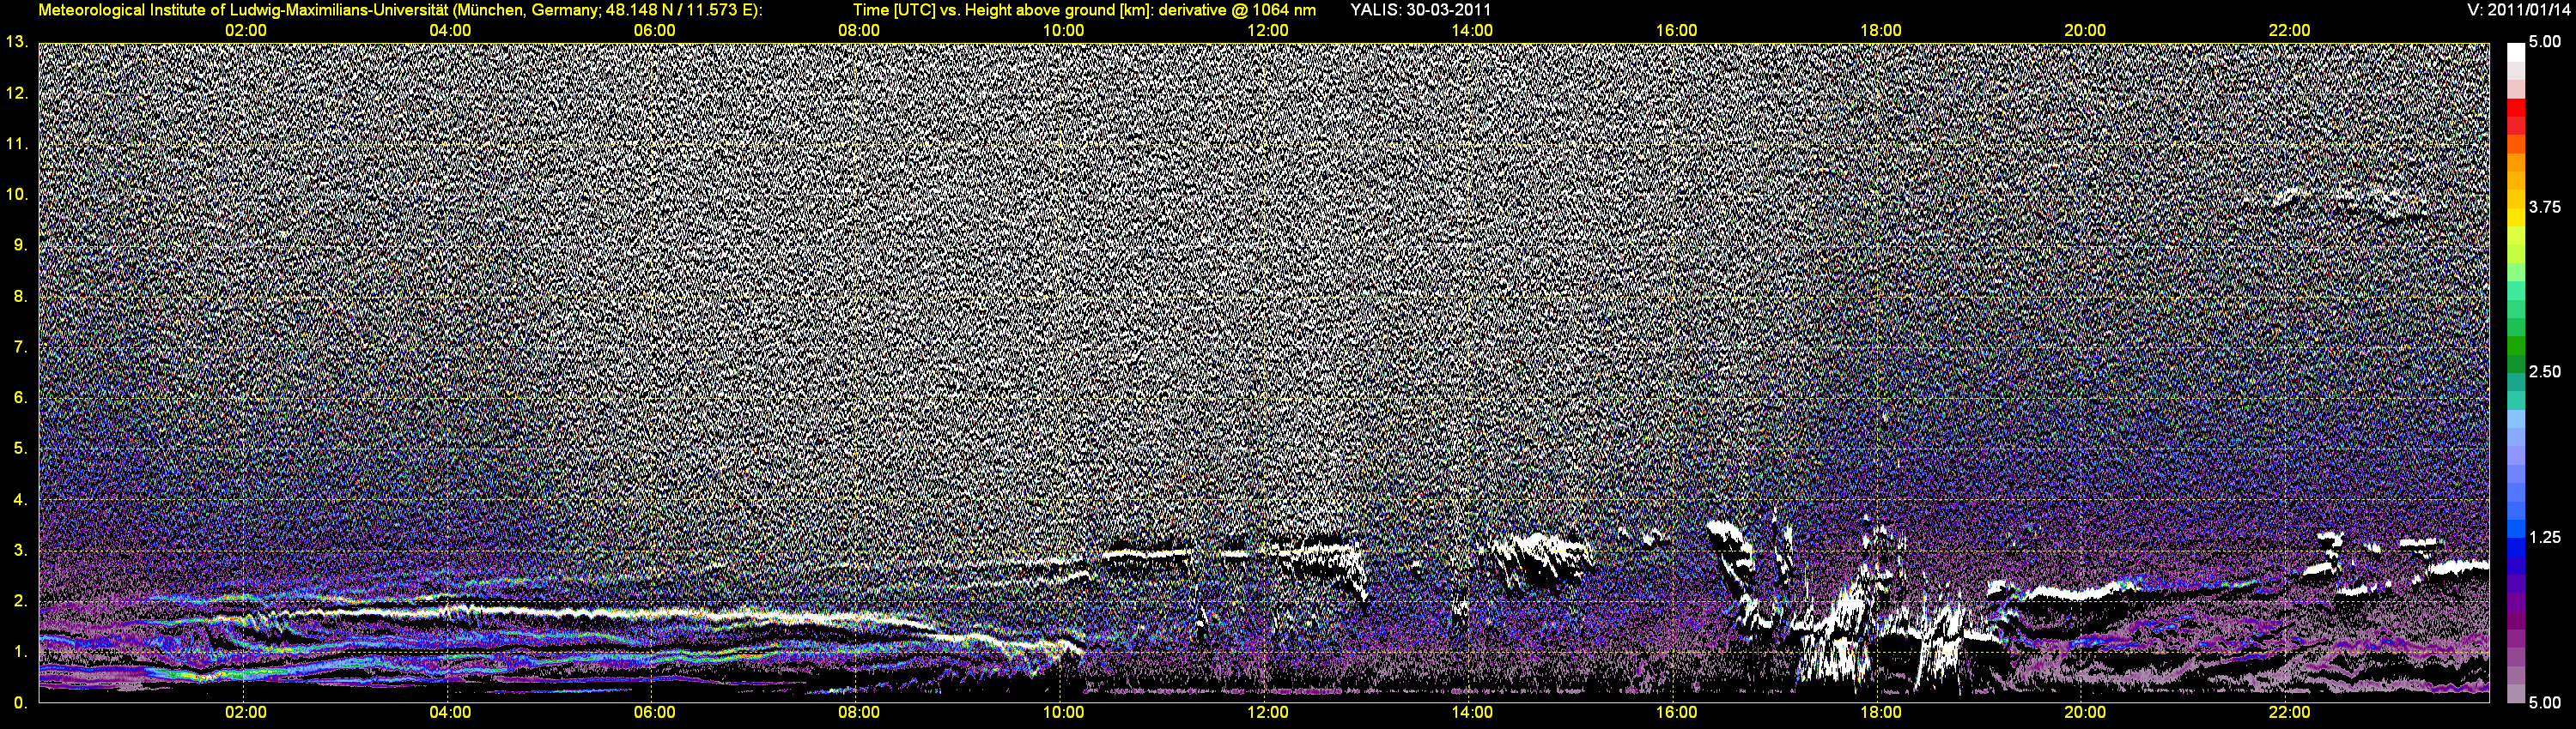
Task: Click 02:00 on the lower time axis
Action: tap(245, 712)
